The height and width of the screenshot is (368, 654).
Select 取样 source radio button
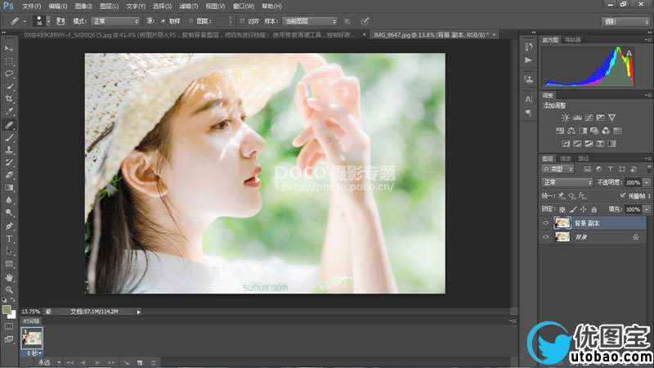point(163,21)
